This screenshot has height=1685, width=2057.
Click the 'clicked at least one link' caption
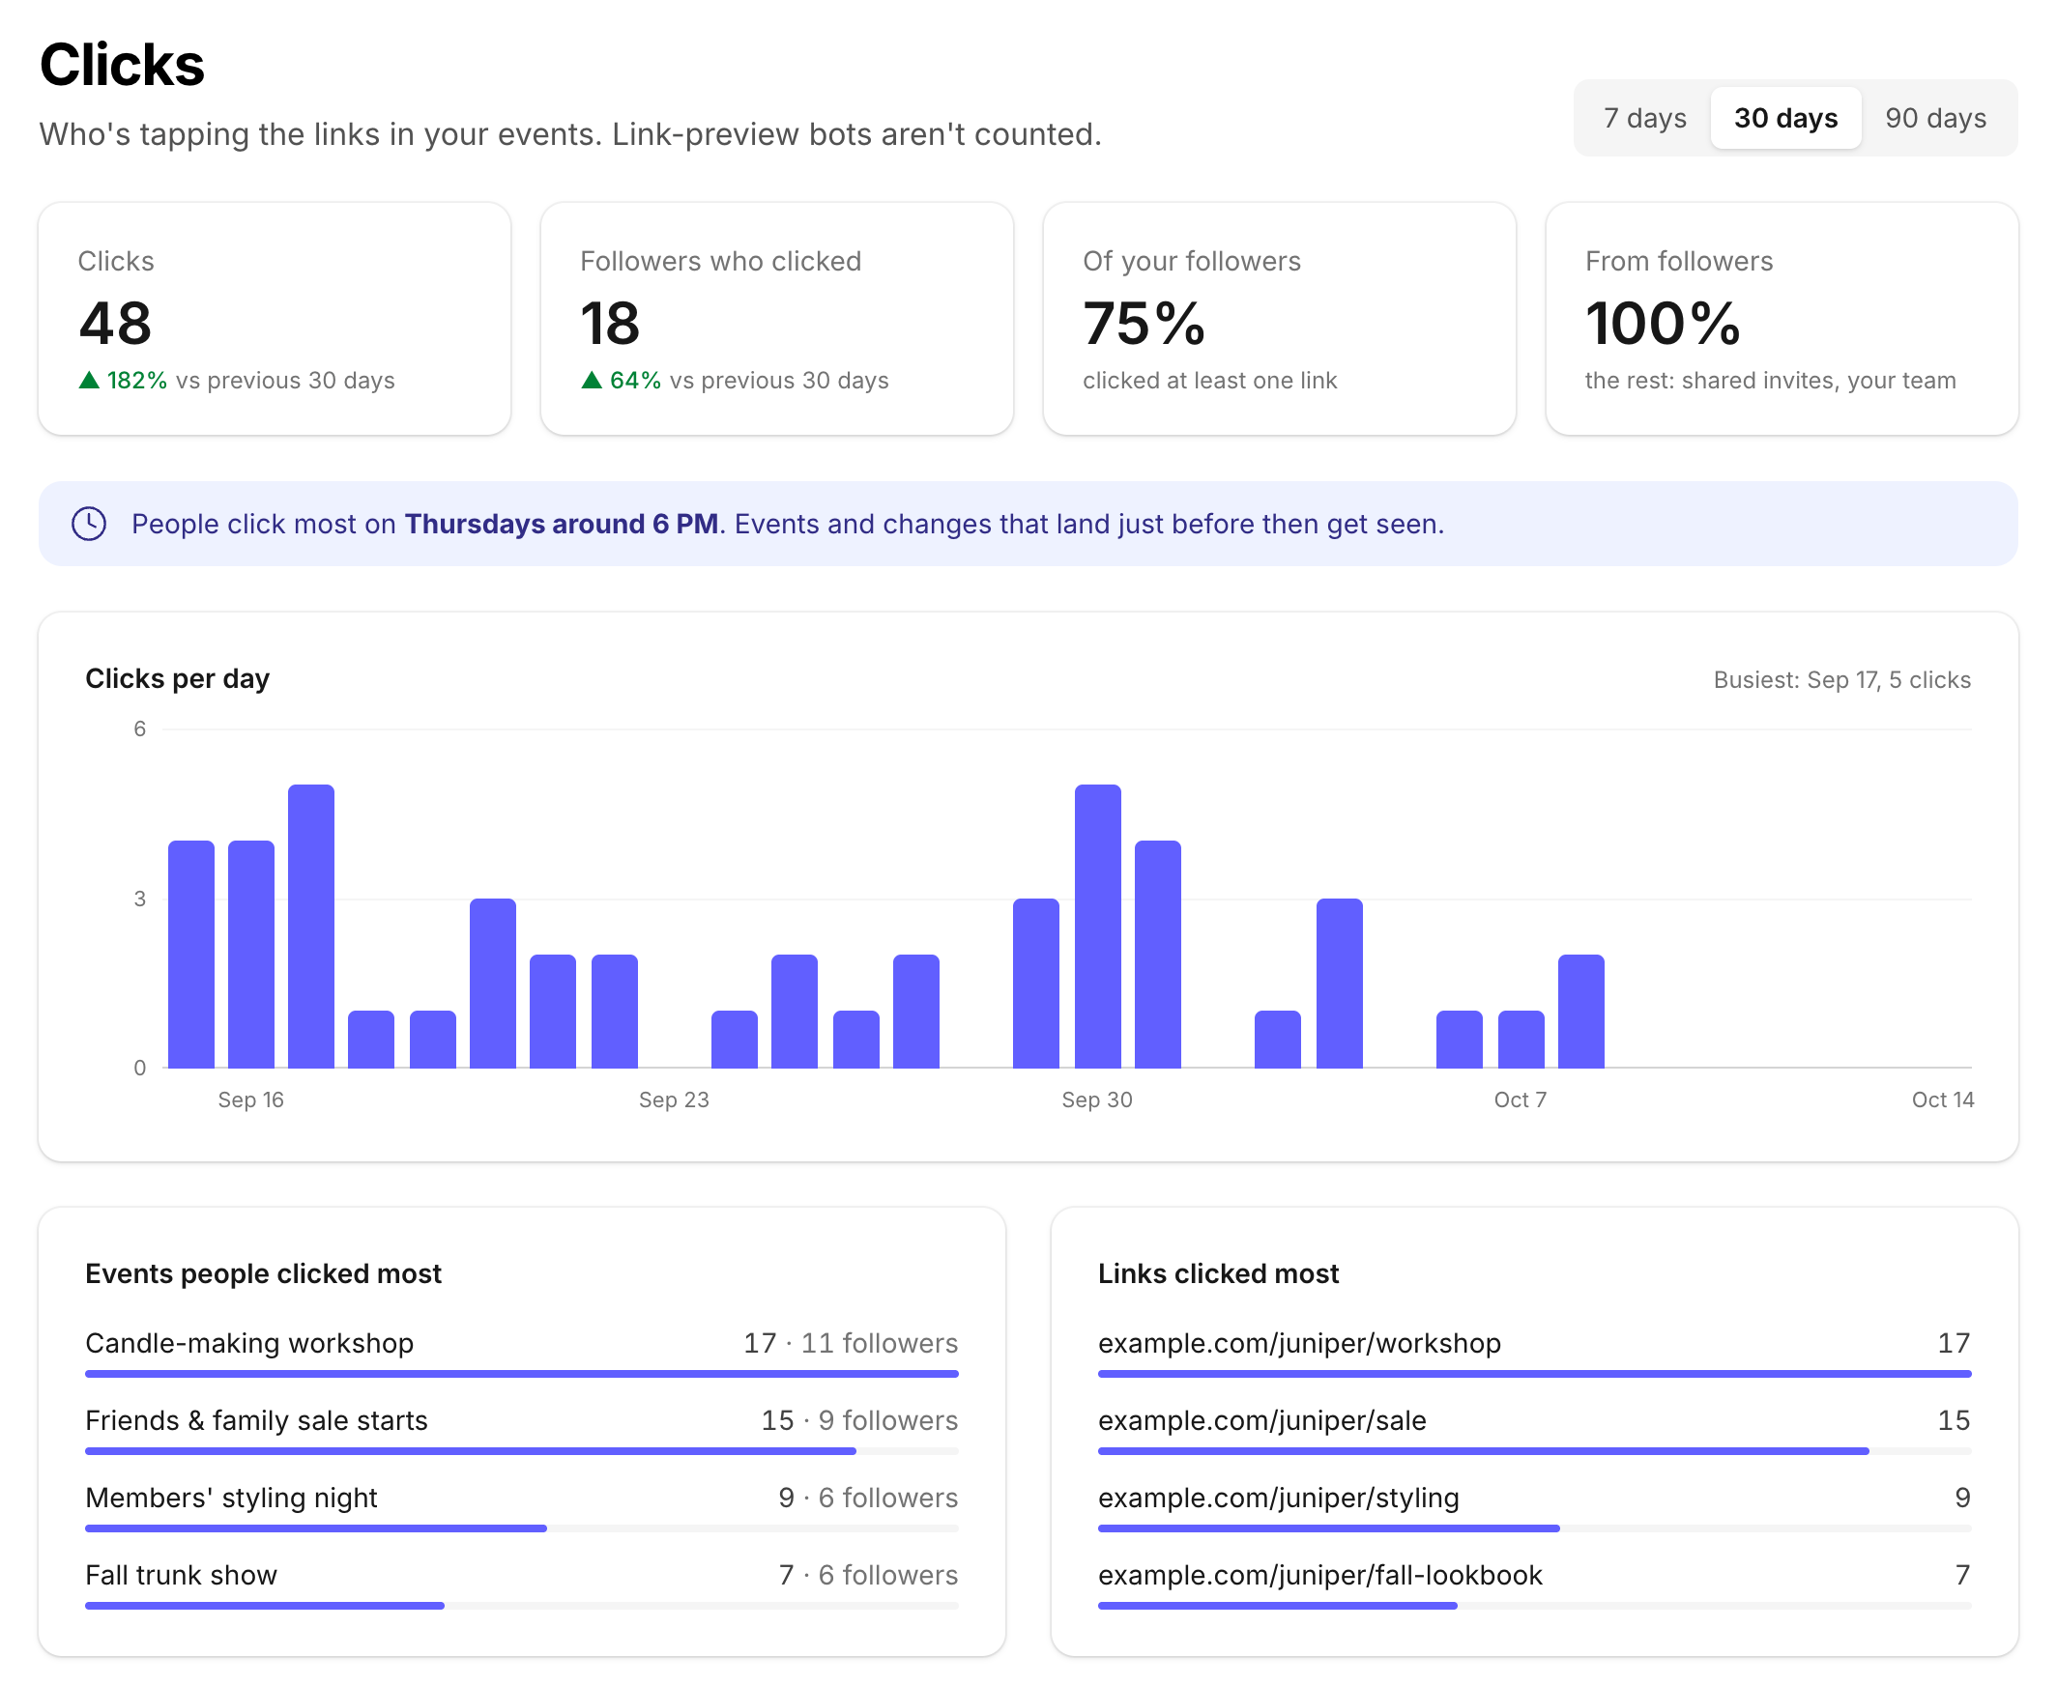point(1209,381)
